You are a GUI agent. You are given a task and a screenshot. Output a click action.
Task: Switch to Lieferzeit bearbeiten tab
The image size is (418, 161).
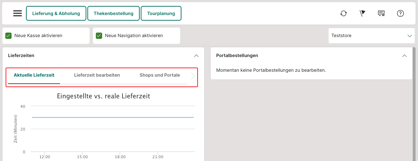coord(97,75)
